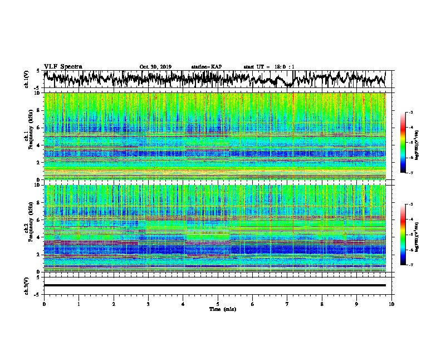
Task: Click the "-7" label on ch.2 colorbar
Action: (x=411, y=265)
